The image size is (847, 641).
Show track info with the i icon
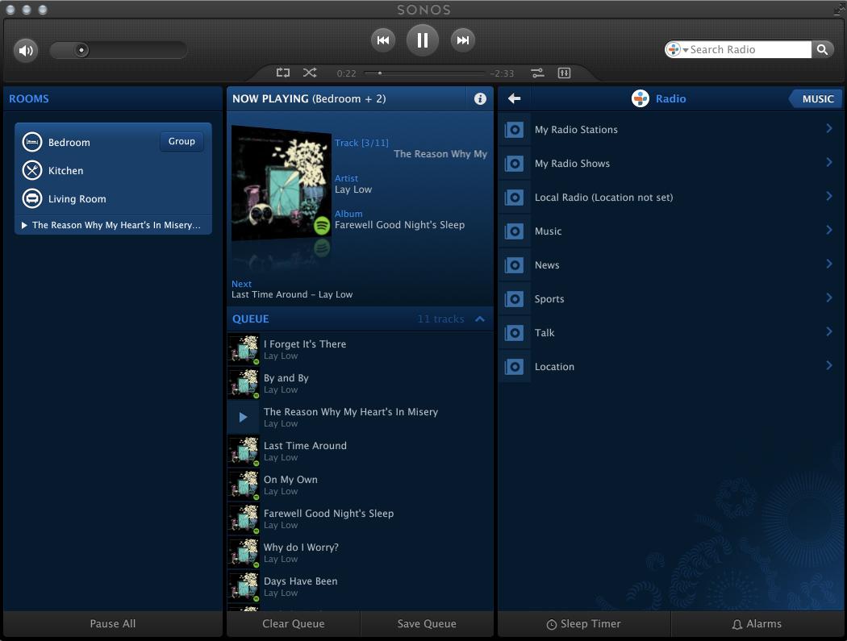point(480,99)
